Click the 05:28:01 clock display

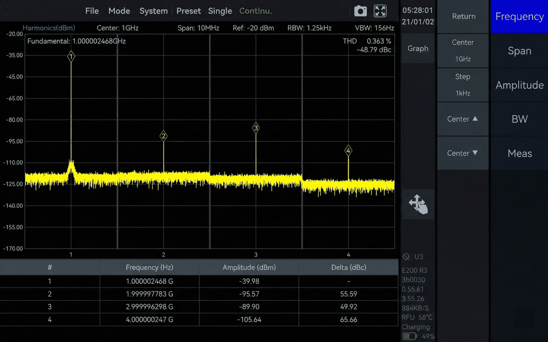(417, 10)
